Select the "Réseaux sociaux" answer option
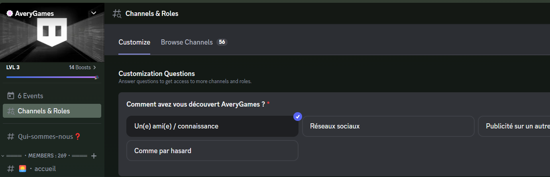 (388, 126)
